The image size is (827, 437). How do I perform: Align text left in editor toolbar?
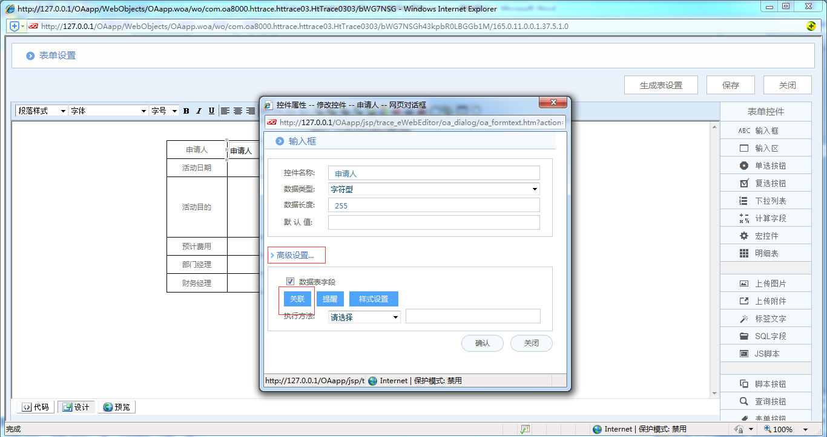point(225,111)
